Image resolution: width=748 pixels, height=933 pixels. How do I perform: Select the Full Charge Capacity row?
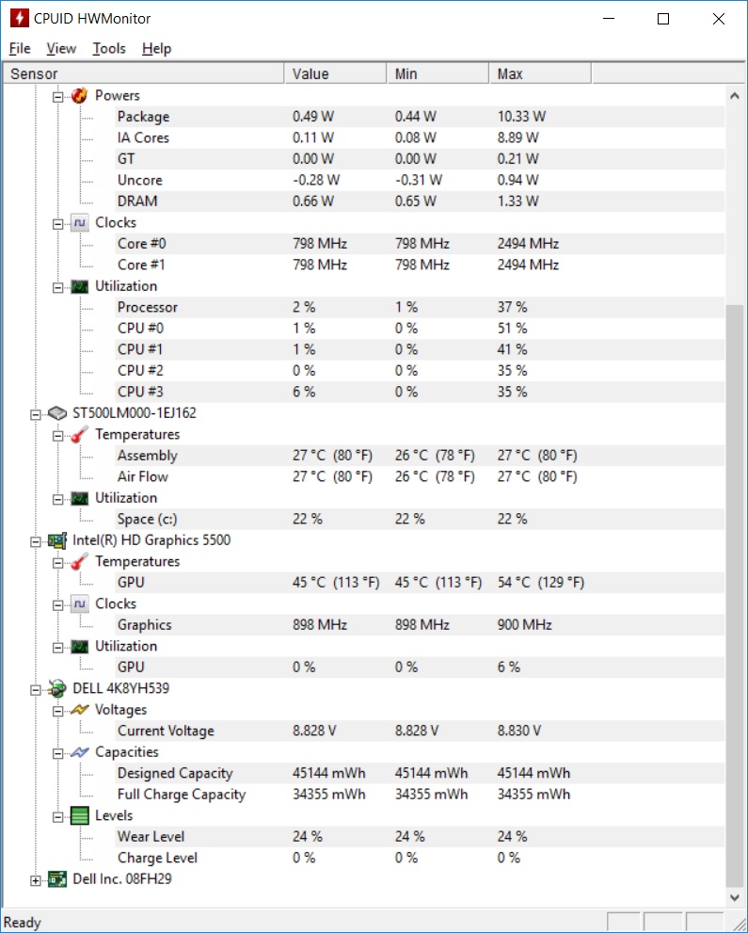[x=181, y=795]
